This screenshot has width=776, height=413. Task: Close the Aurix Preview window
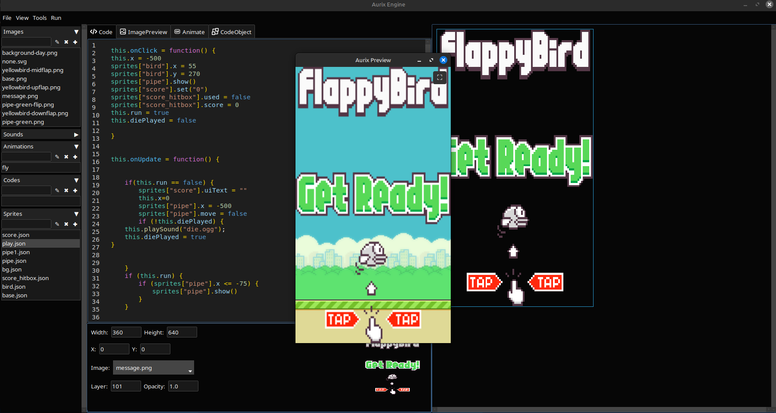[x=443, y=60]
